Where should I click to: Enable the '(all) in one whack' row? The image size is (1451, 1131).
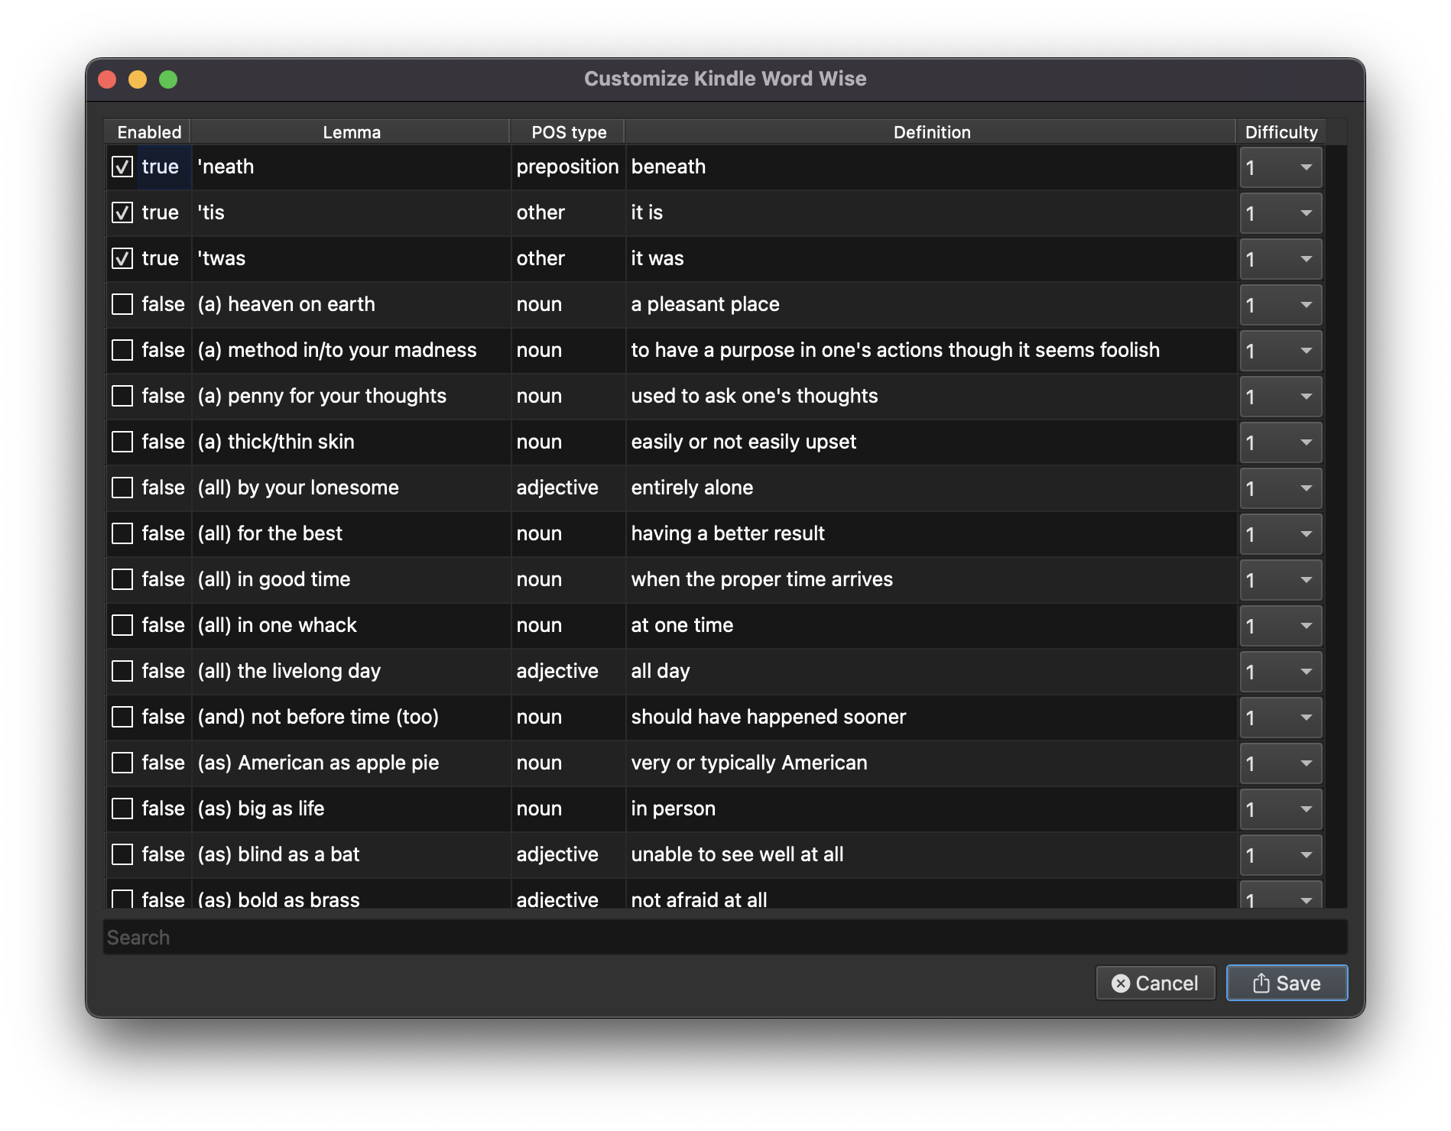click(122, 625)
